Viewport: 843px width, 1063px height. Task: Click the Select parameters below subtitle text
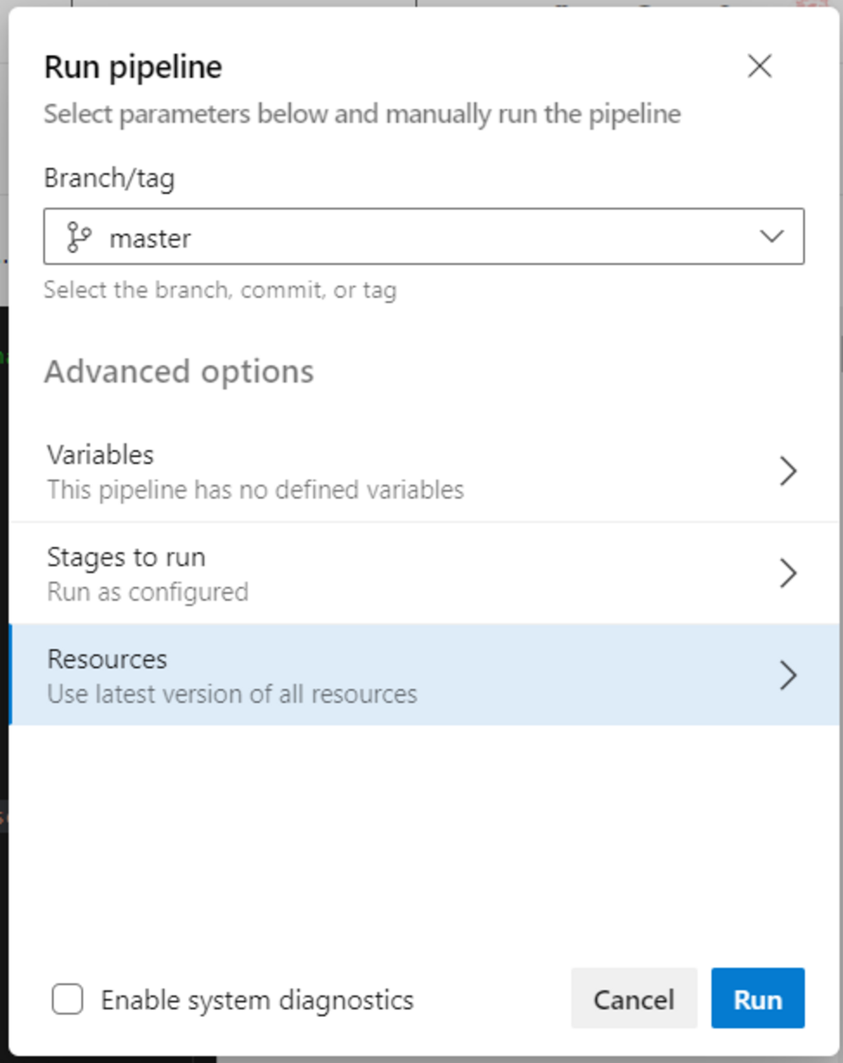[x=362, y=114]
